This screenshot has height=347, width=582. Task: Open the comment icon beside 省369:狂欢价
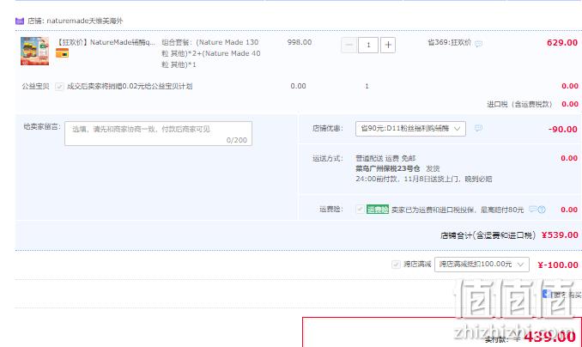click(x=478, y=44)
